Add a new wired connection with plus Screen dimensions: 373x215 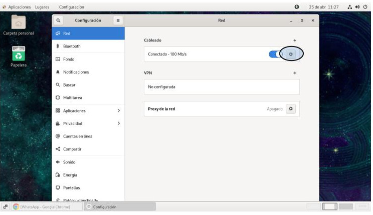click(x=295, y=40)
